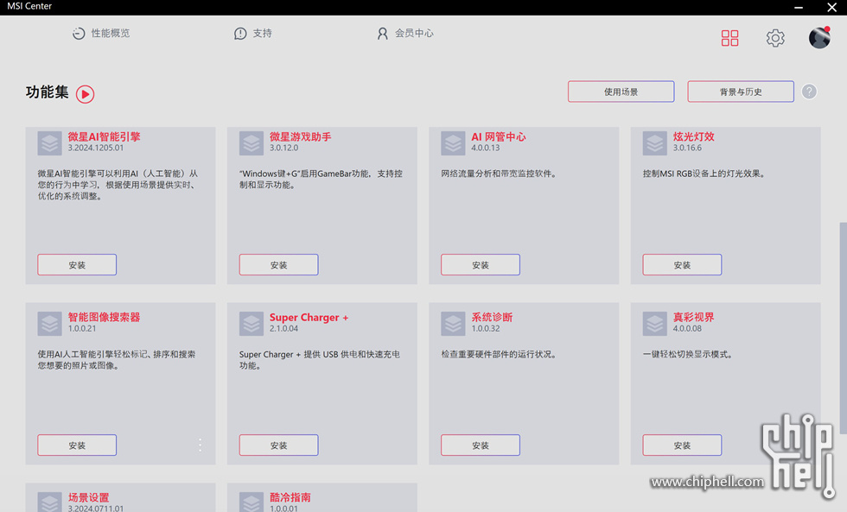Open more options on 智能图像搜索器 card
847x512 pixels.
click(x=201, y=446)
